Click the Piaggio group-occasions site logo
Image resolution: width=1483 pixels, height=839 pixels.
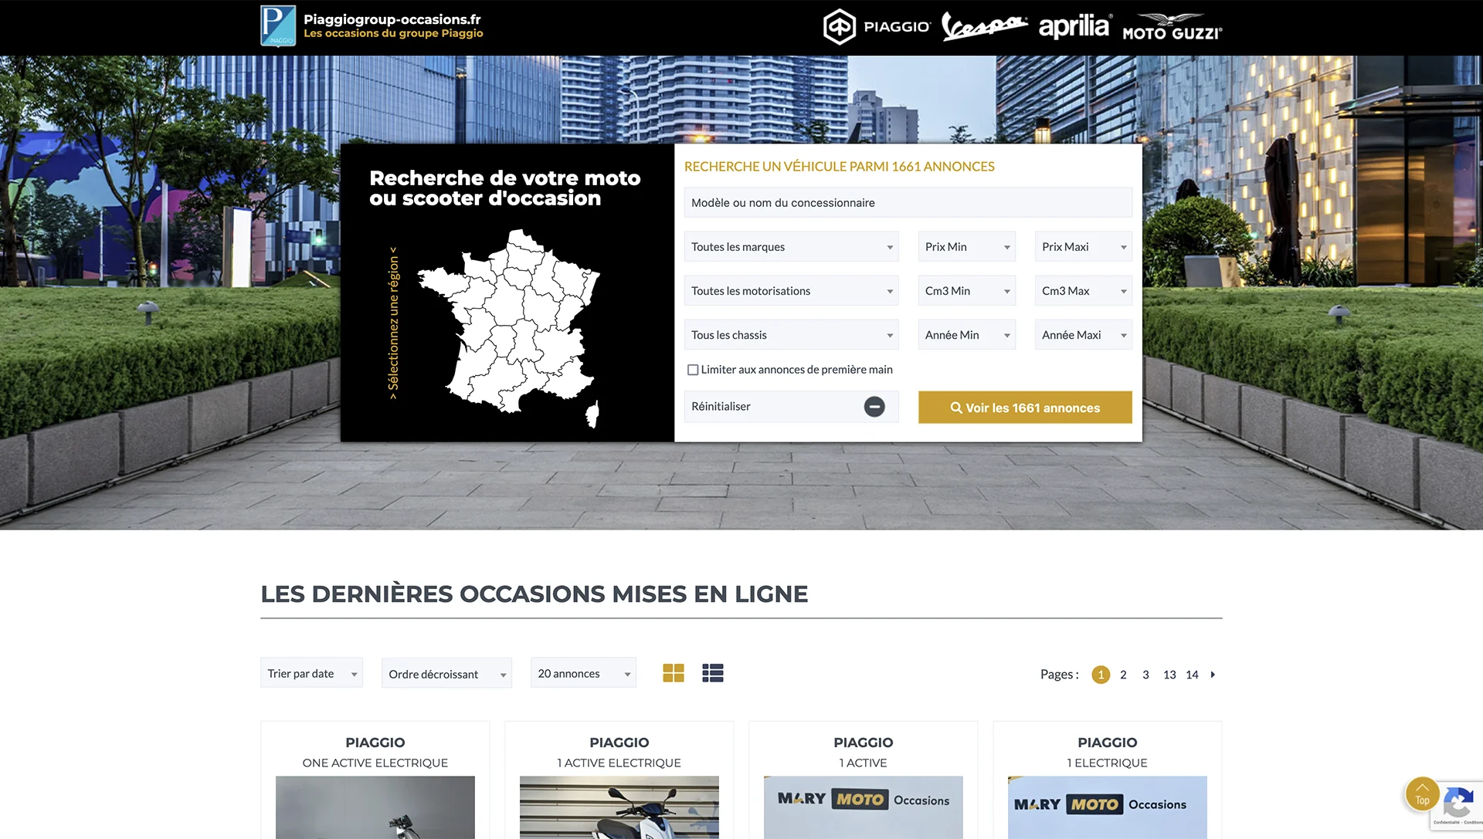(x=278, y=26)
